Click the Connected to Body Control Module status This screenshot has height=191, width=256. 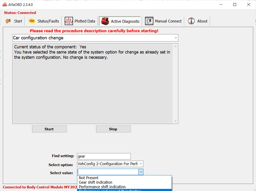[40, 187]
